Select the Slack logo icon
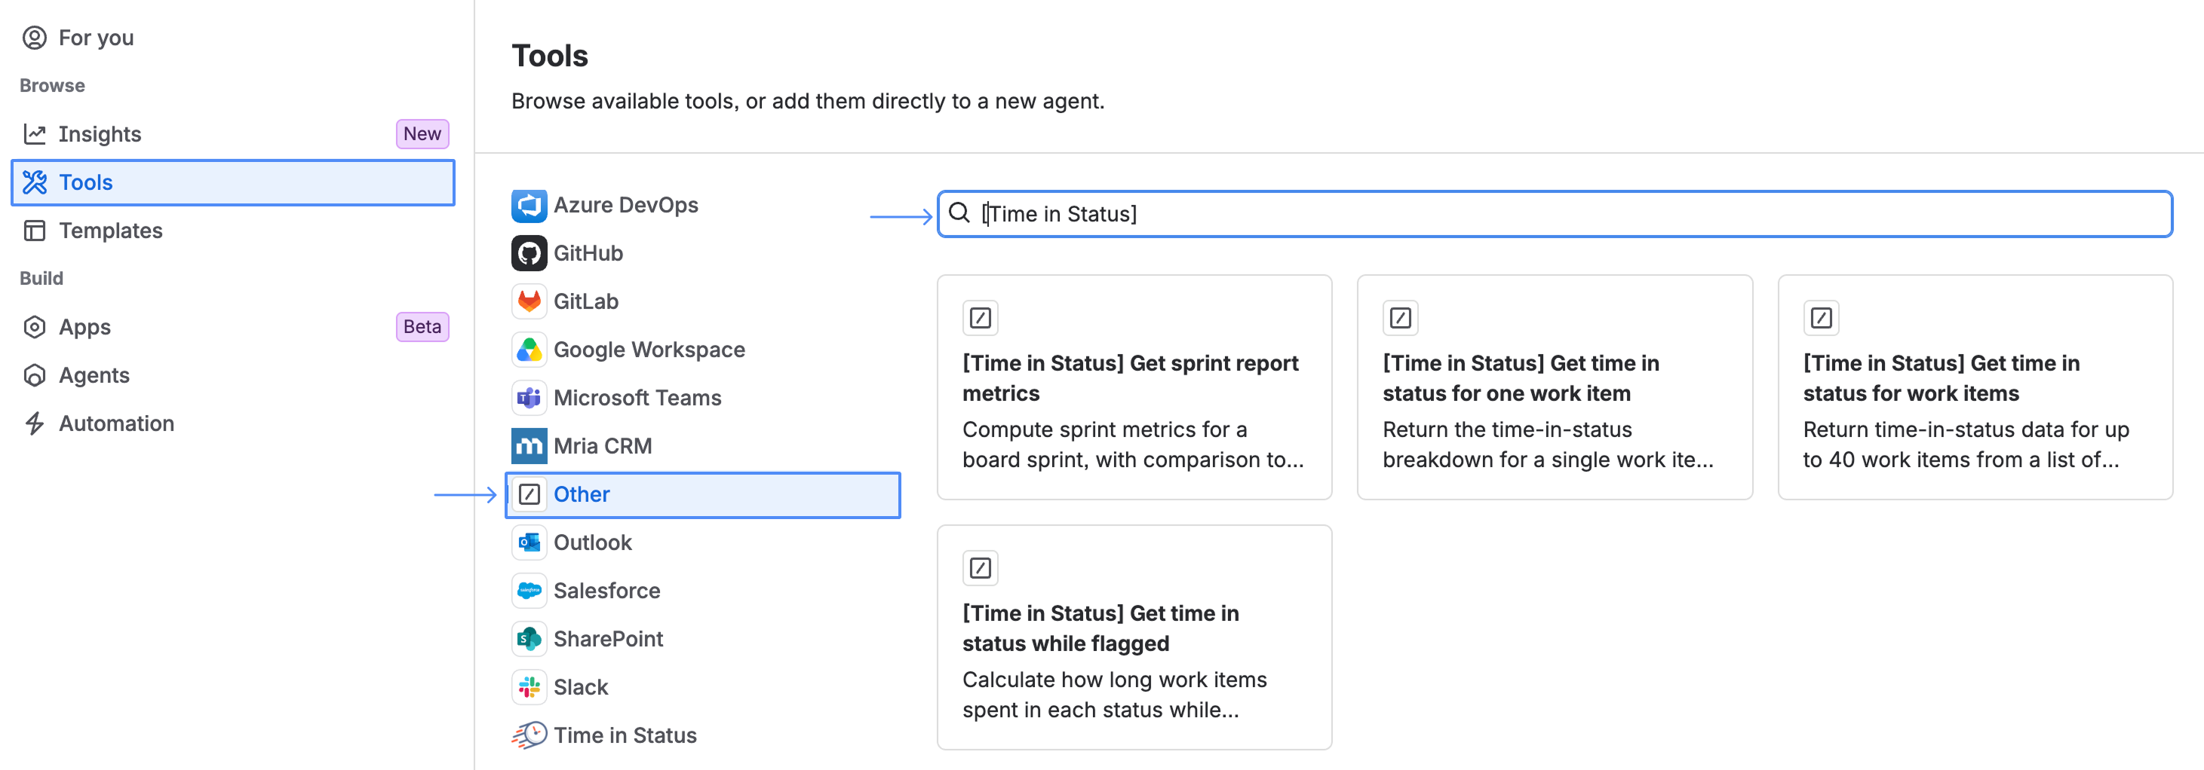This screenshot has height=770, width=2204. [529, 687]
